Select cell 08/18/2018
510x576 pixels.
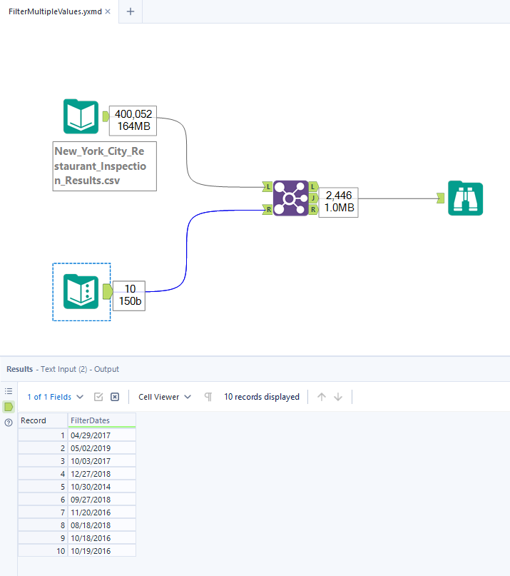[x=102, y=525]
